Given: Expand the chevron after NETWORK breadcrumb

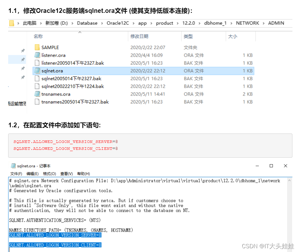Looking at the screenshot, I should 264,24.
